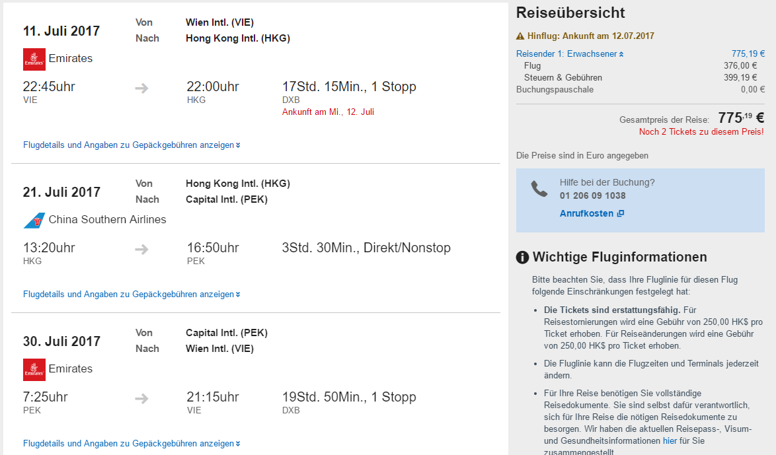The height and width of the screenshot is (455, 776).
Task: Click the warning triangle icon next to Hinflug
Action: 520,36
